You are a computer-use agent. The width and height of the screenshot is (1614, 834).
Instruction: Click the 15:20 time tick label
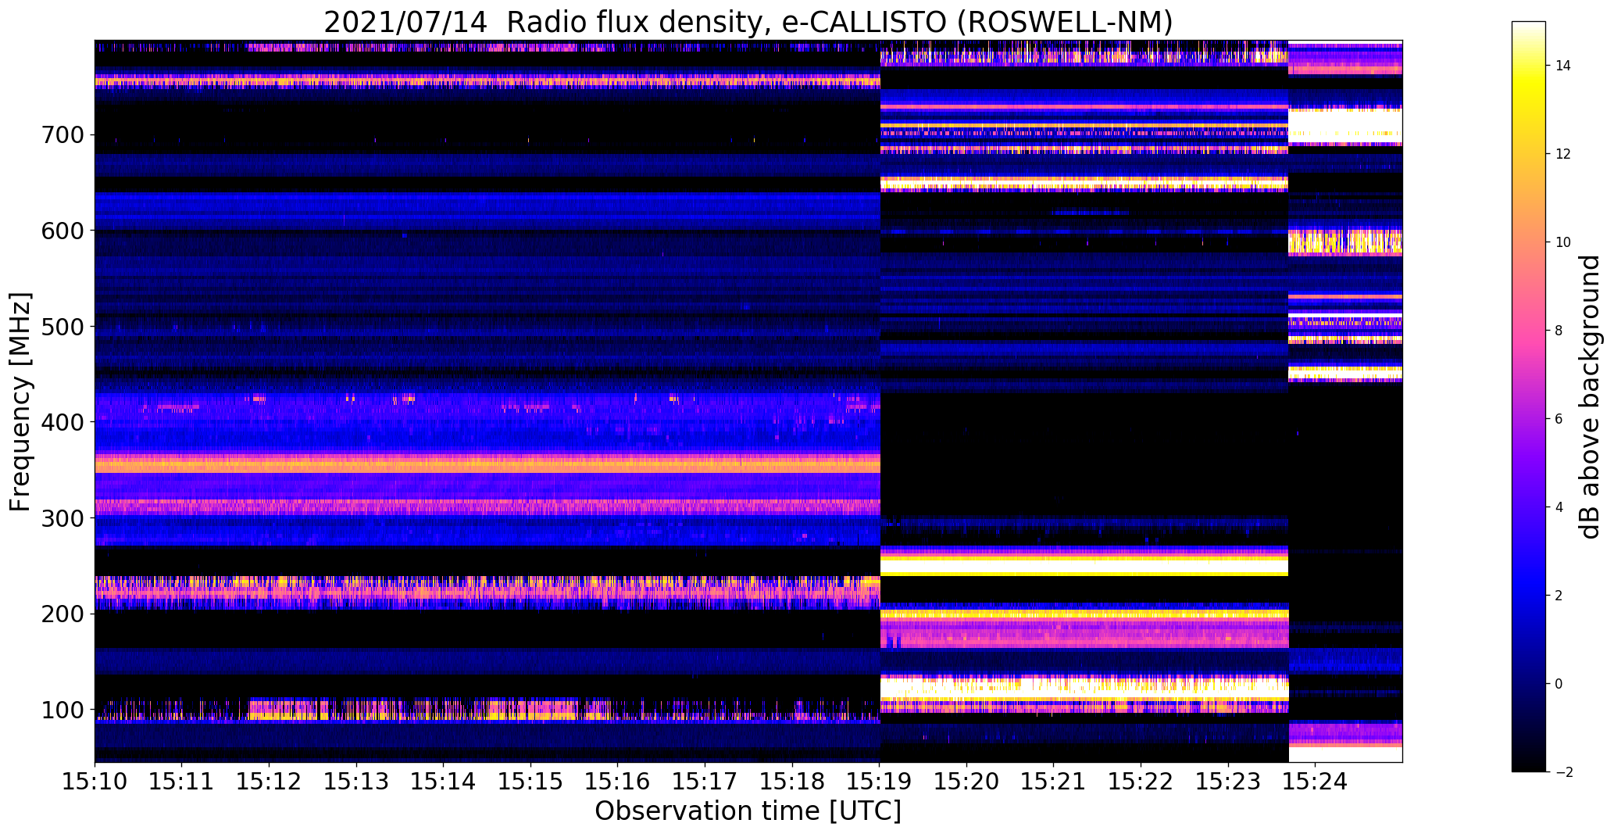pyautogui.click(x=967, y=781)
